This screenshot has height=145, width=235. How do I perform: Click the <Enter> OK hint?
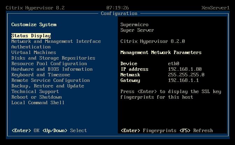[x=25, y=131]
